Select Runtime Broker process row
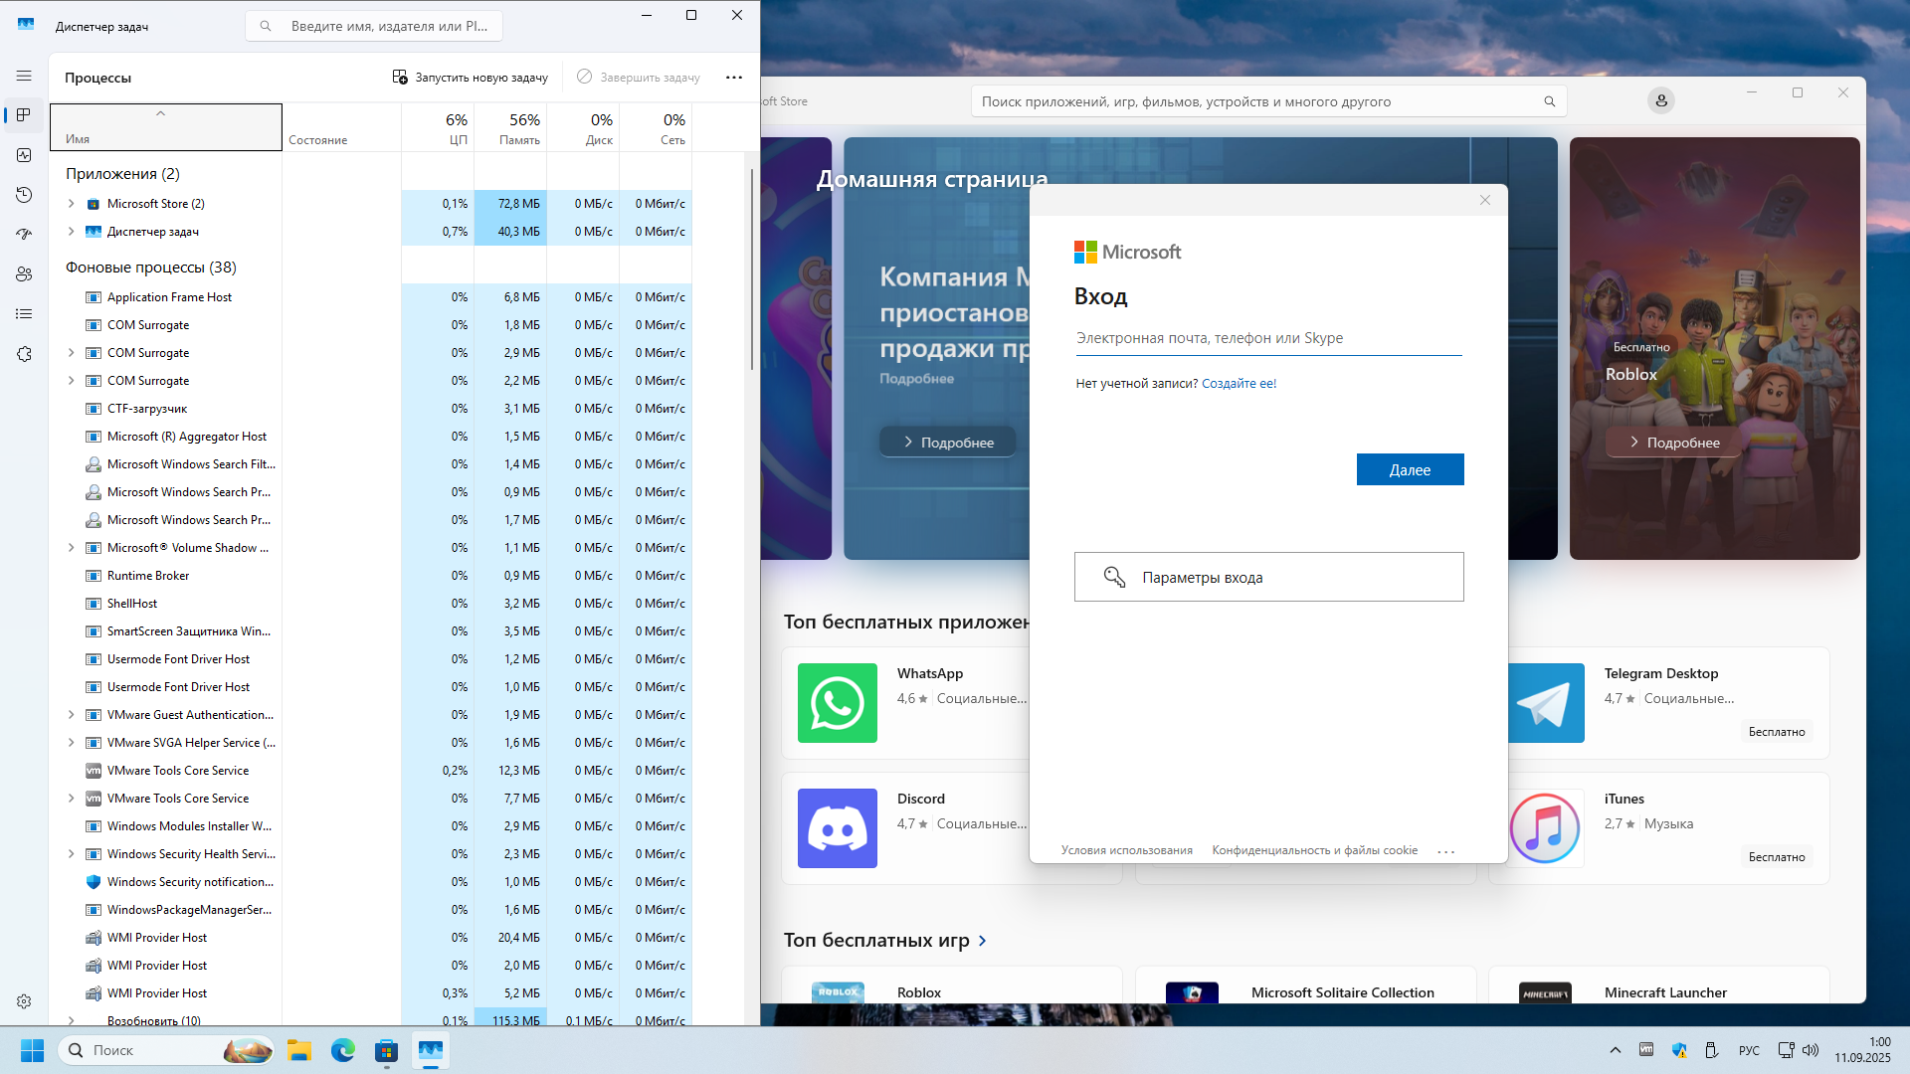Screen dimensions: 1910x1074 (371, 576)
